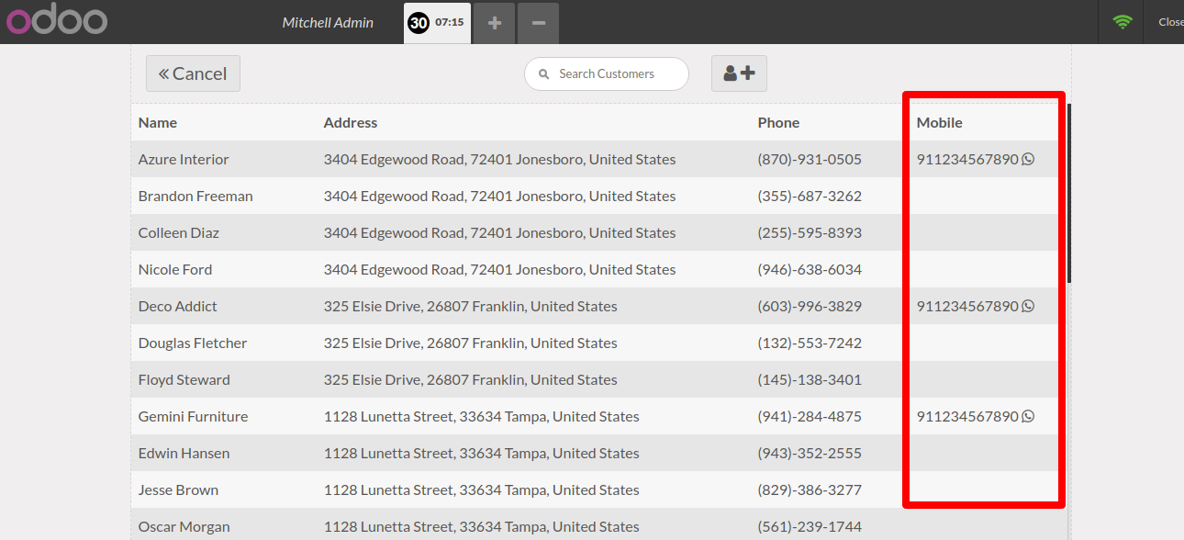
Task: Select order 30 tab
Action: coord(437,22)
